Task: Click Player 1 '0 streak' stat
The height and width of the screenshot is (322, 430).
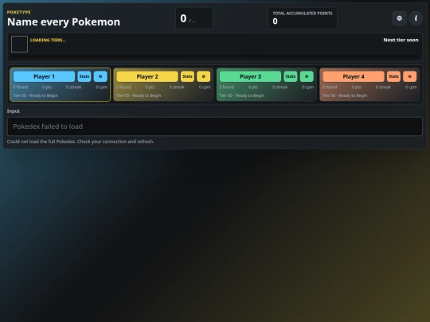Action: [x=73, y=87]
